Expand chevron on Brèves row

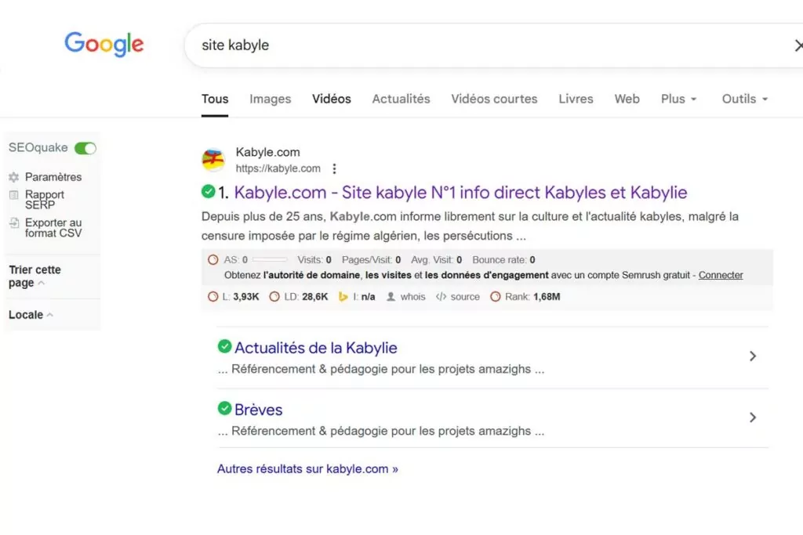click(x=752, y=418)
